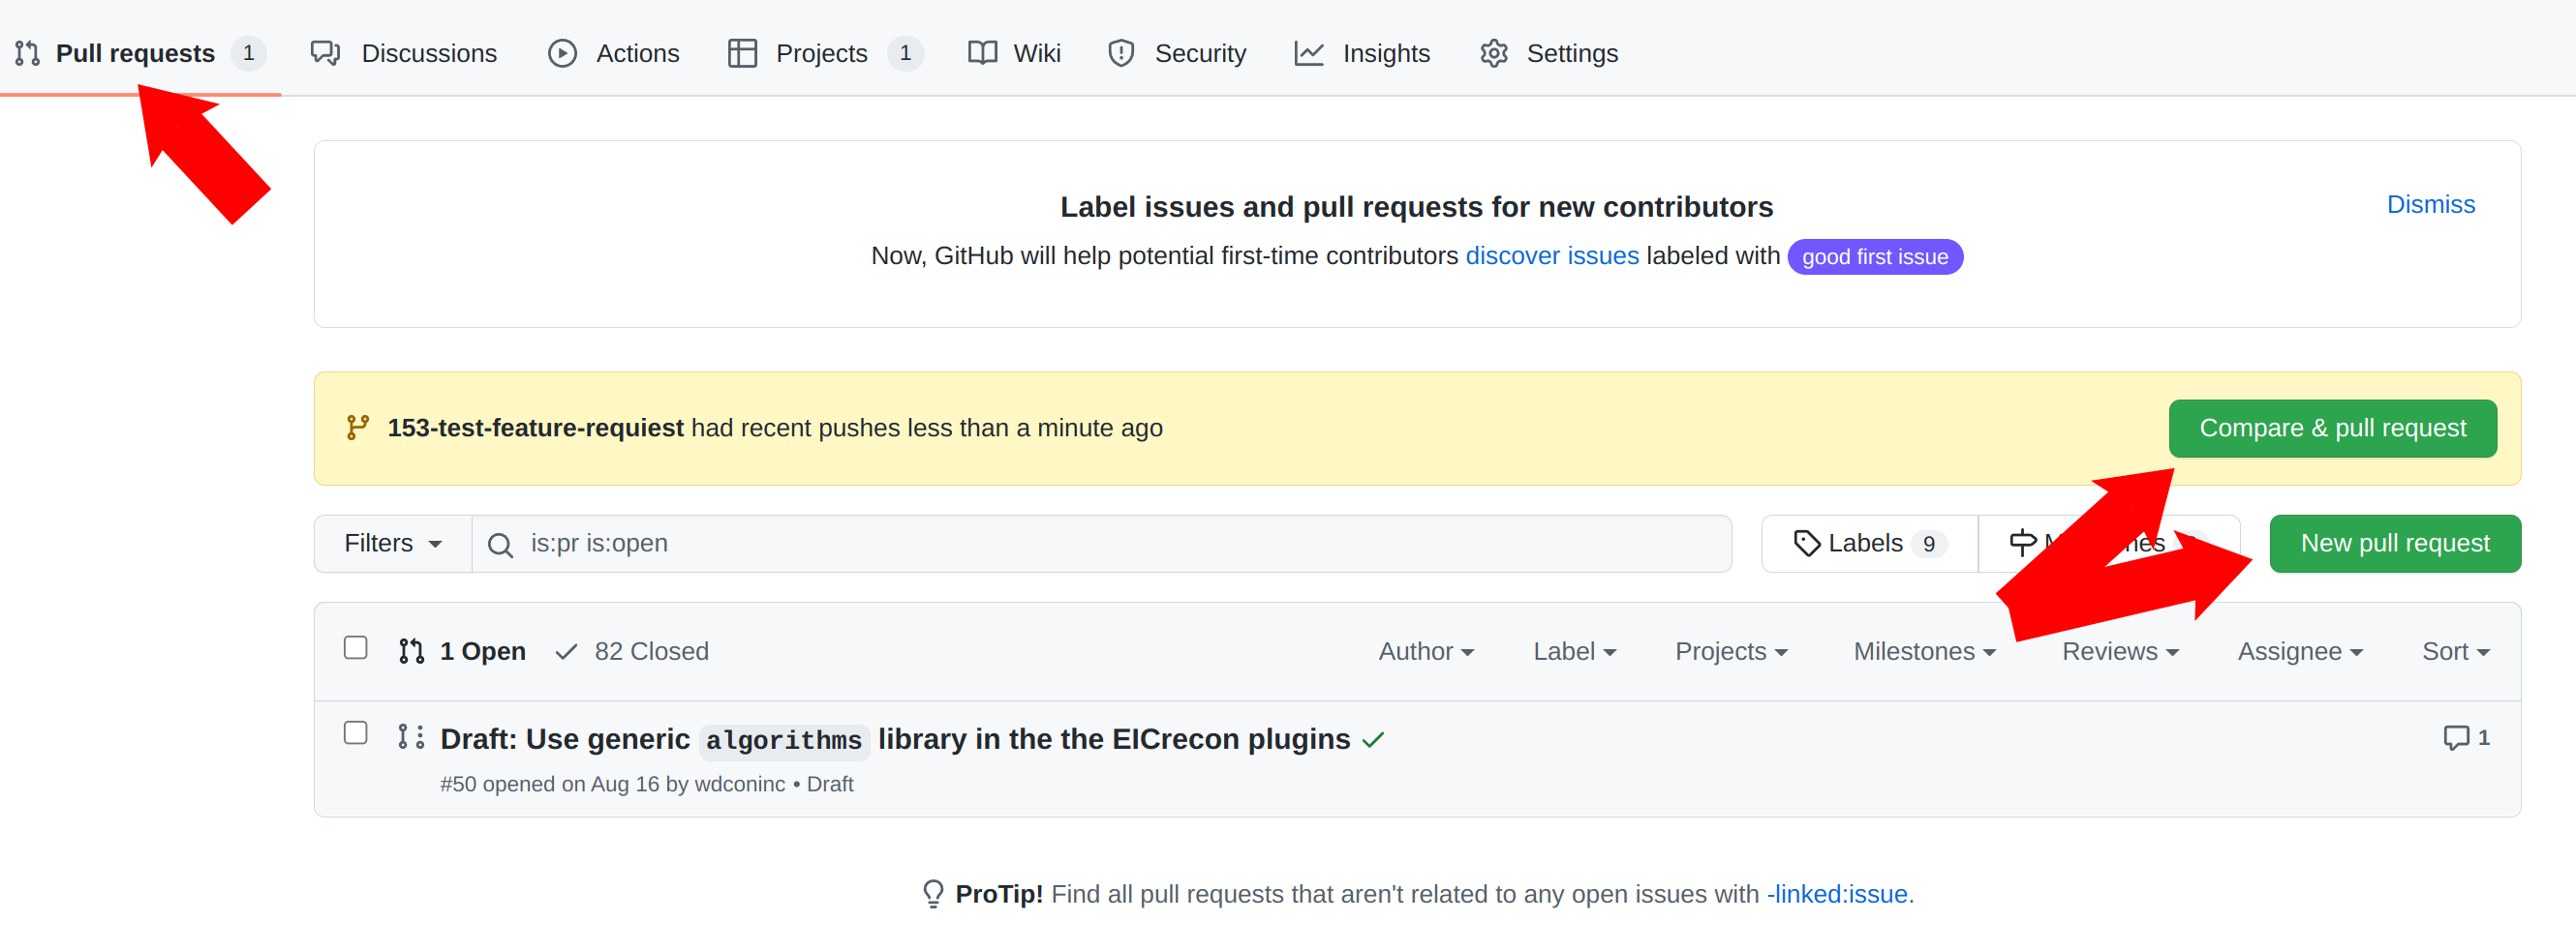Open the Labels list button
2576x951 pixels.
[x=1869, y=544]
